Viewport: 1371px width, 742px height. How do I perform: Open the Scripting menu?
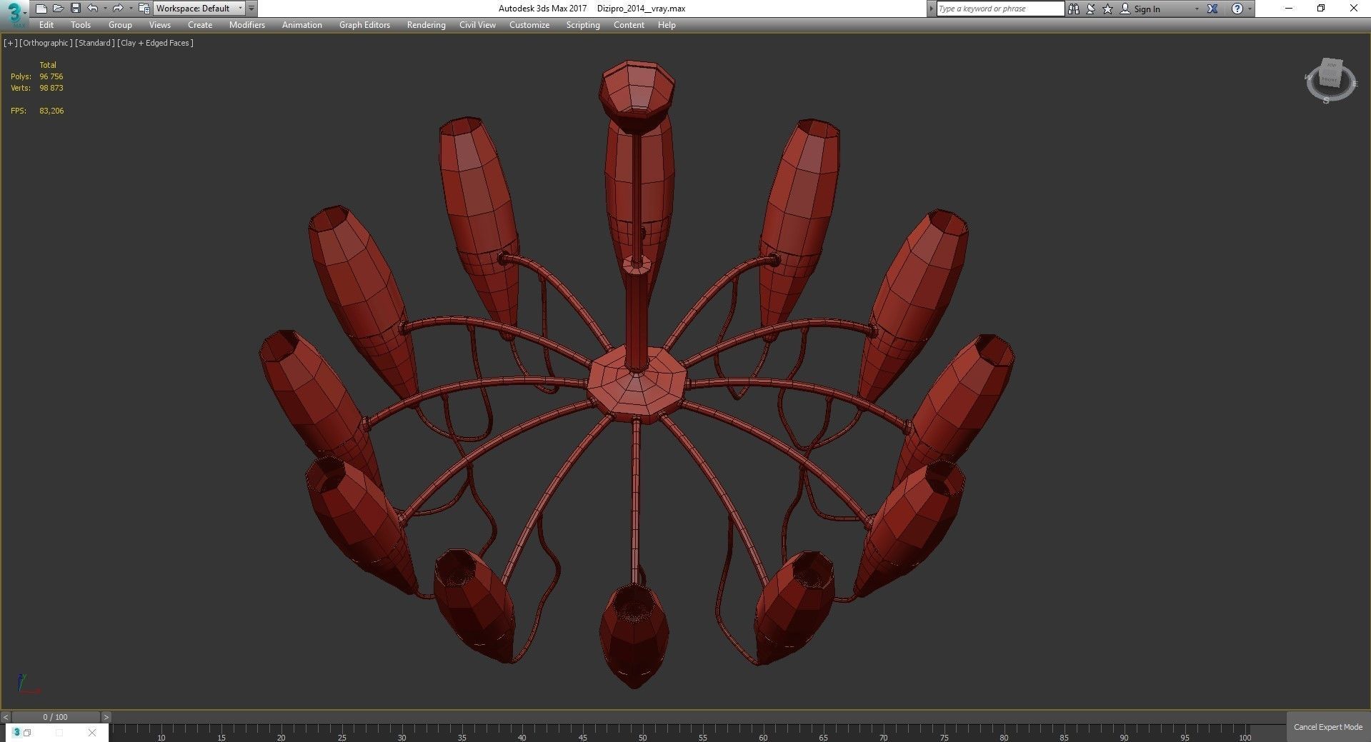pyautogui.click(x=583, y=25)
